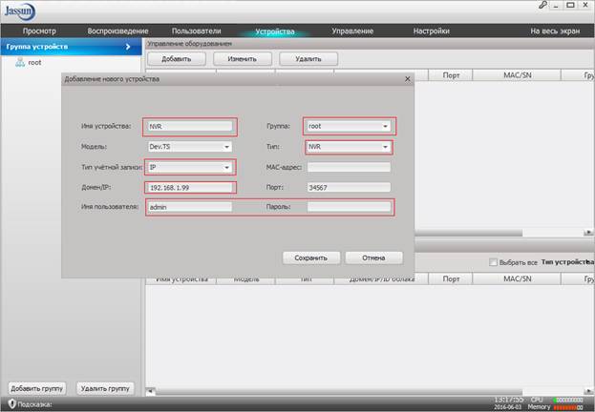Image resolution: width=595 pixels, height=412 pixels.
Task: Select the root tree item
Action: click(x=34, y=63)
